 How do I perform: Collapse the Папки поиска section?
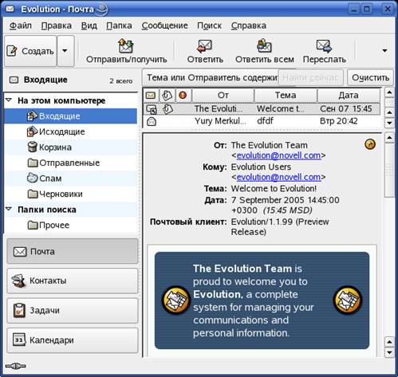click(x=9, y=209)
